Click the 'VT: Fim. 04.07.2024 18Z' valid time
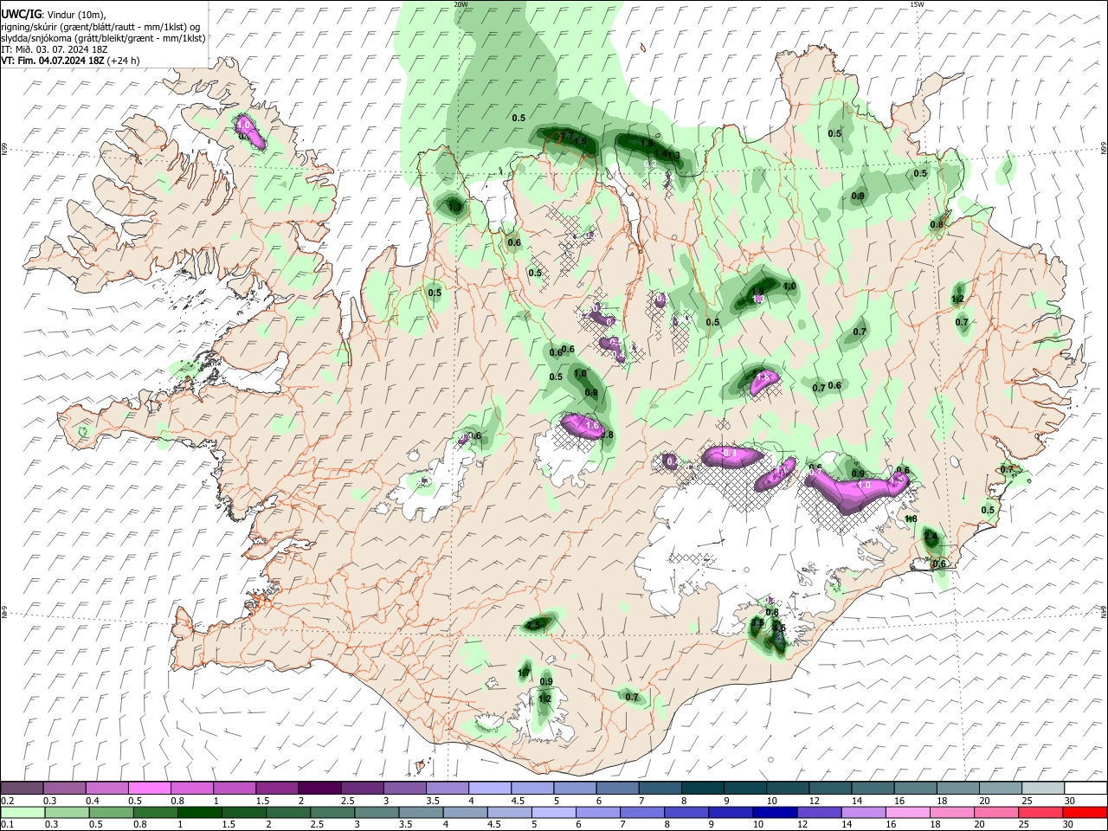The height and width of the screenshot is (831, 1108). [55, 61]
